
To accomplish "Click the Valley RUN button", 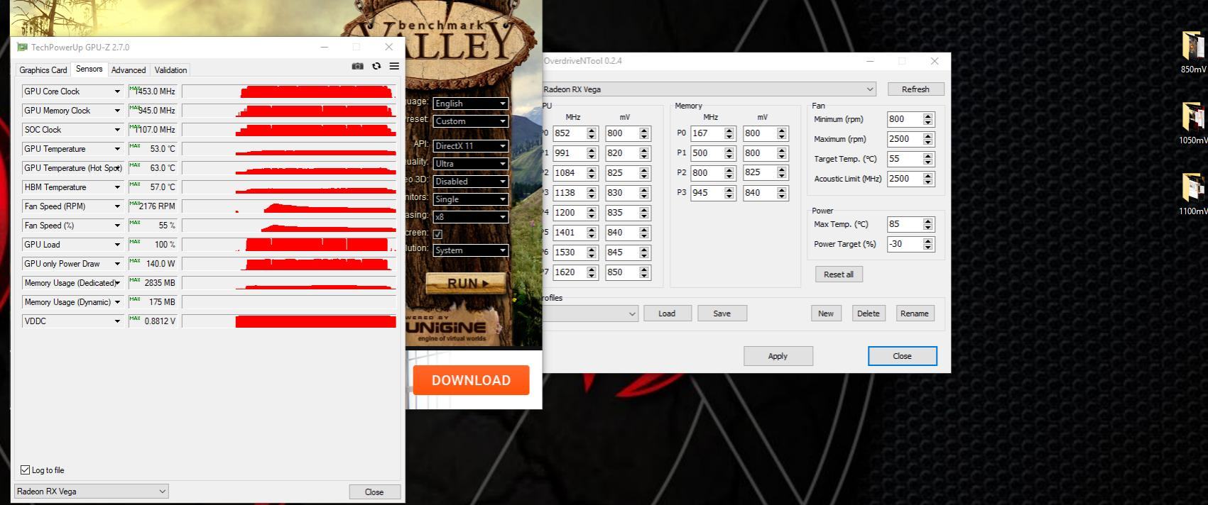I will pyautogui.click(x=467, y=283).
